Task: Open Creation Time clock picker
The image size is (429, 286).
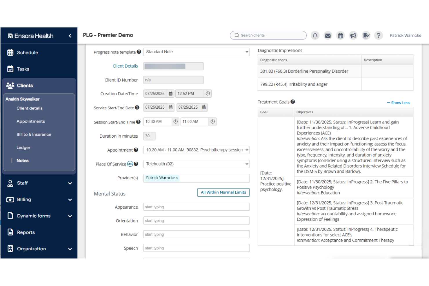Action: (x=208, y=94)
